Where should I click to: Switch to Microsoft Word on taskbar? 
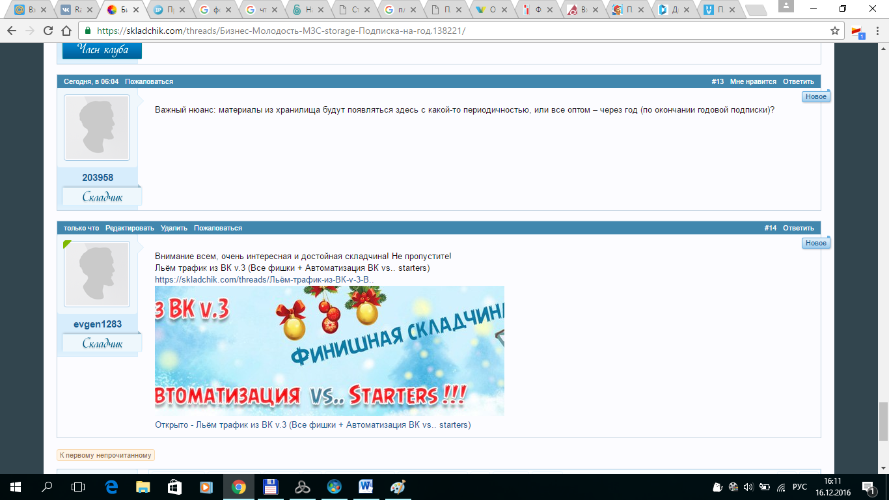pyautogui.click(x=366, y=486)
